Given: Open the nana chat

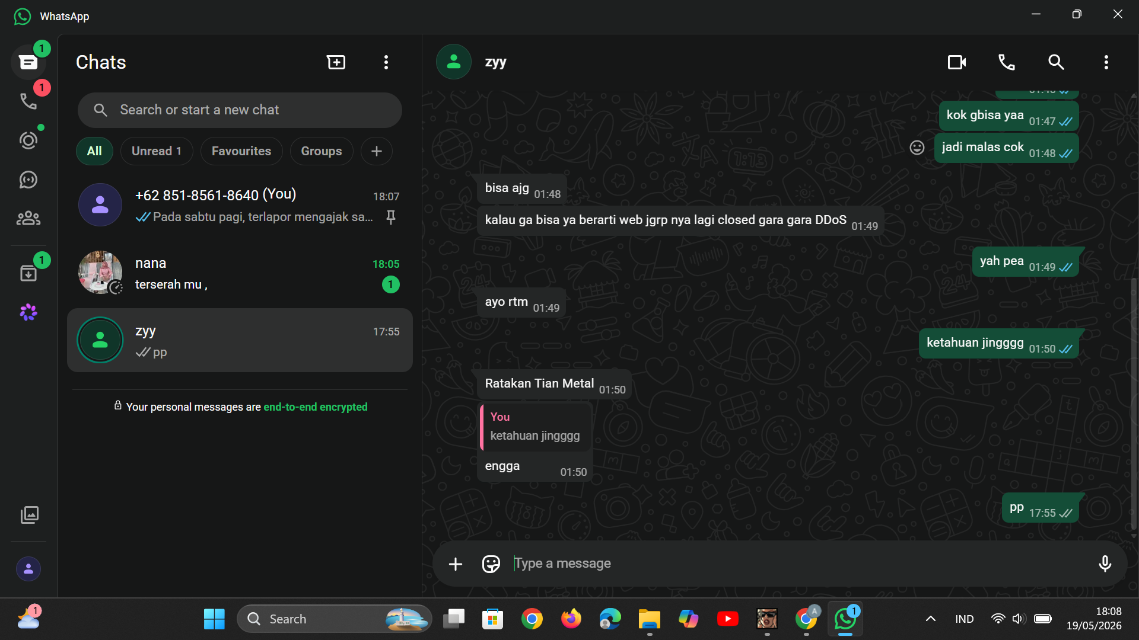Looking at the screenshot, I should point(240,273).
